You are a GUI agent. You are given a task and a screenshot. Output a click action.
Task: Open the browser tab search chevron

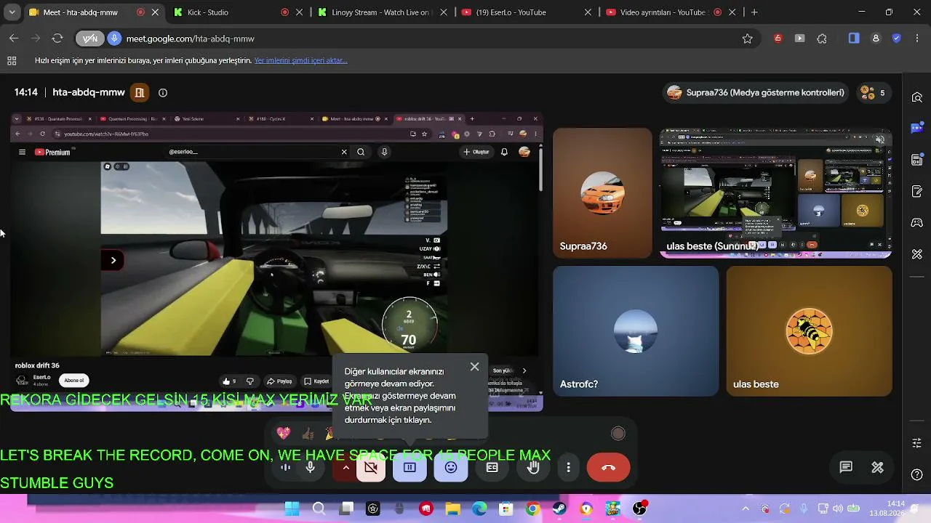point(12,12)
